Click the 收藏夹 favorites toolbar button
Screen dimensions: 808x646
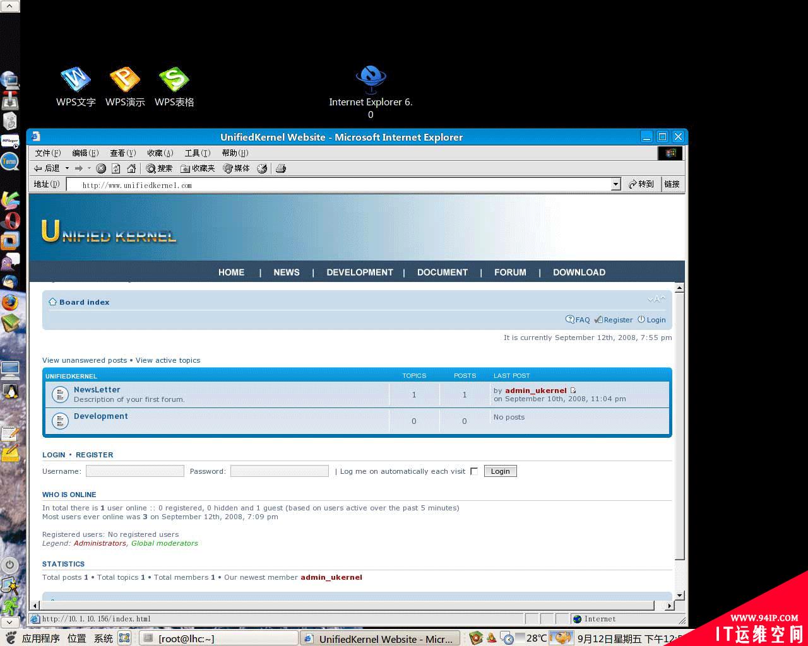point(198,168)
